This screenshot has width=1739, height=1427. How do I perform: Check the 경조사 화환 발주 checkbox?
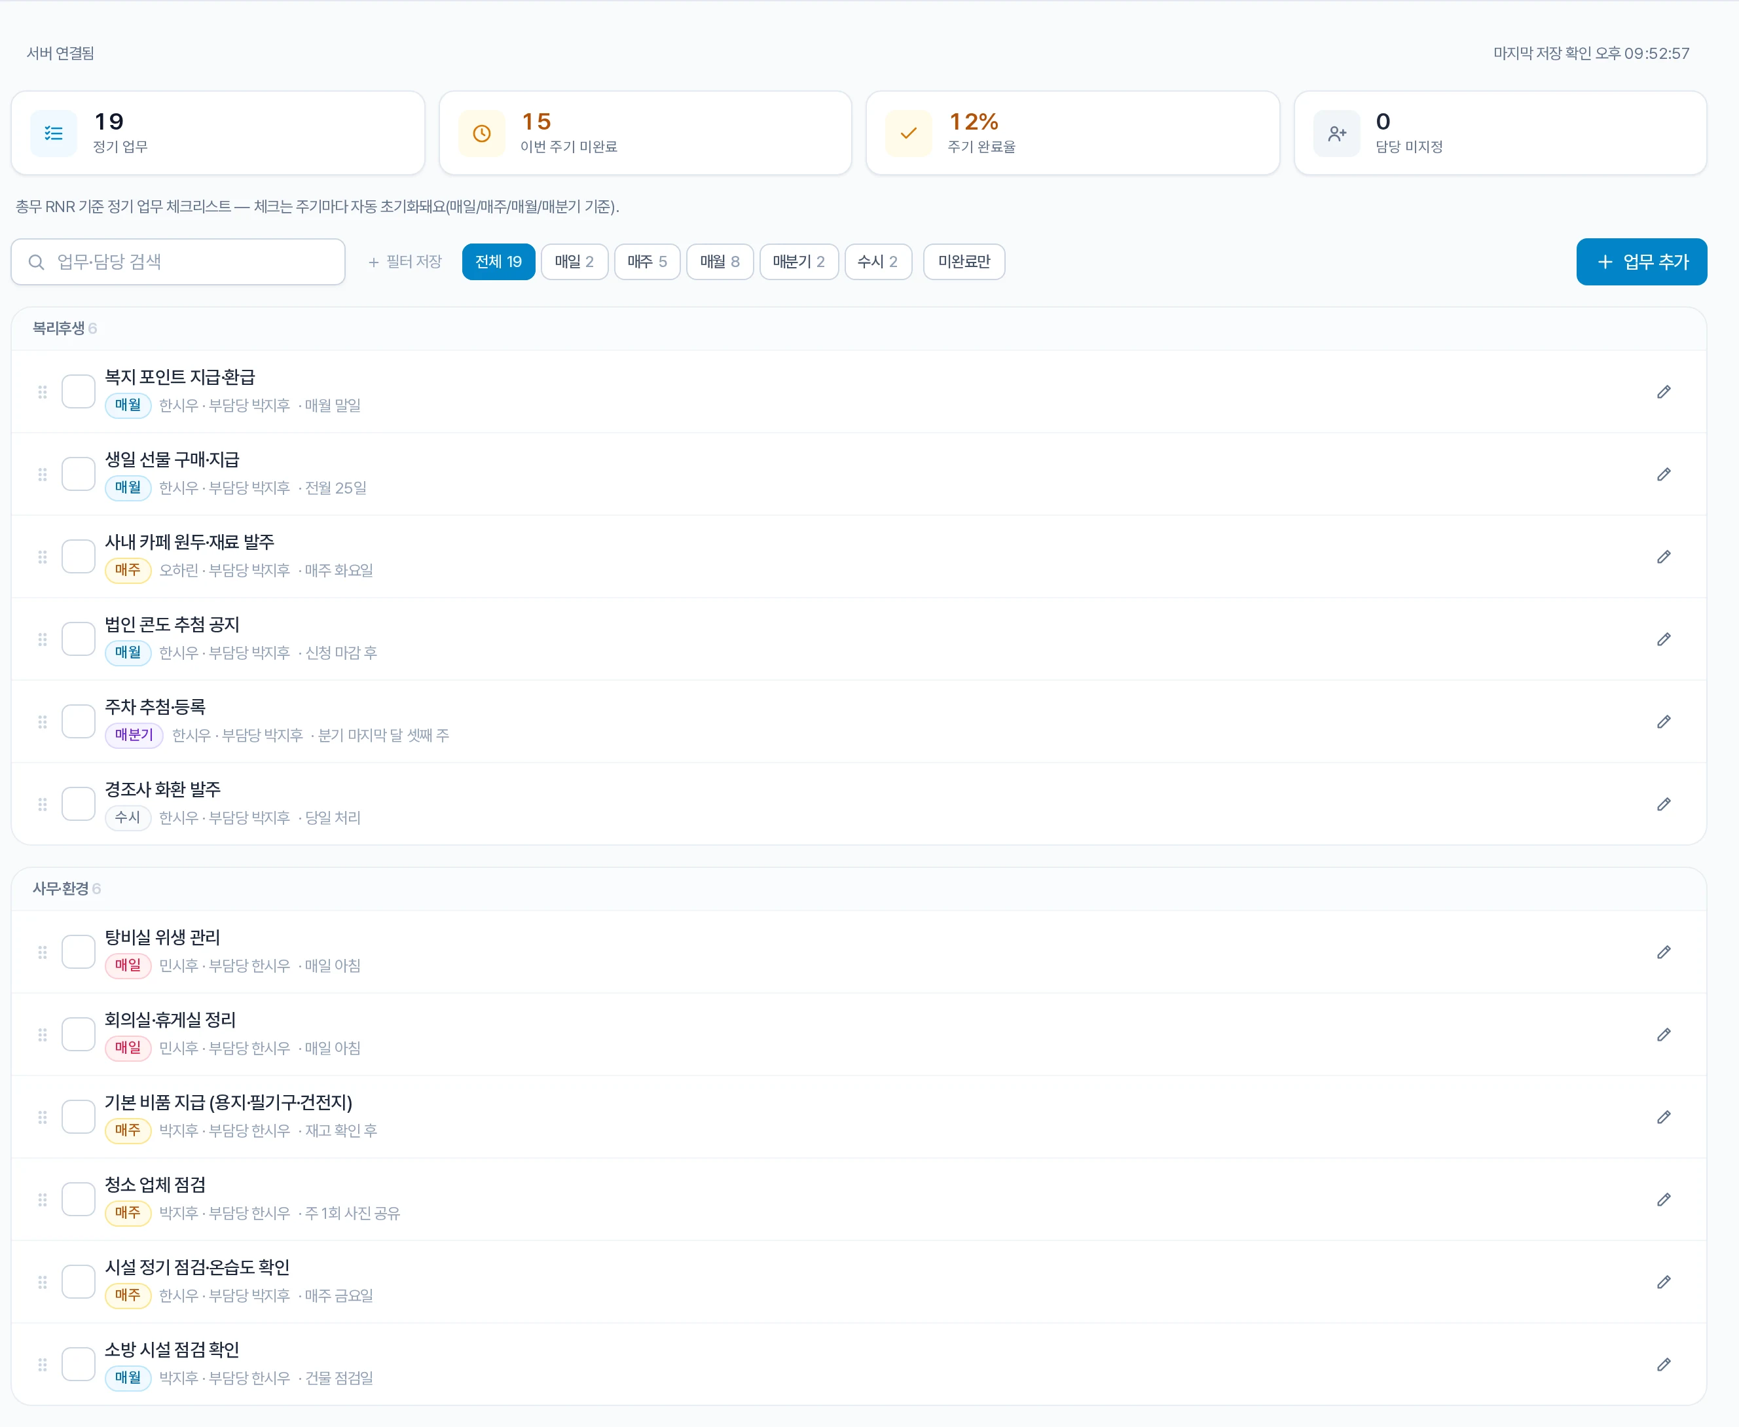click(x=79, y=804)
